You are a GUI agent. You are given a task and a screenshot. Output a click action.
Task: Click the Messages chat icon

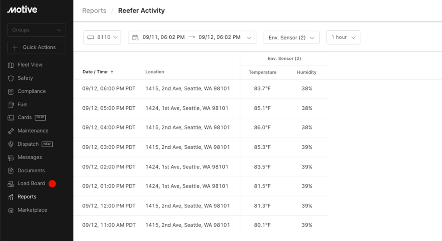pyautogui.click(x=11, y=157)
